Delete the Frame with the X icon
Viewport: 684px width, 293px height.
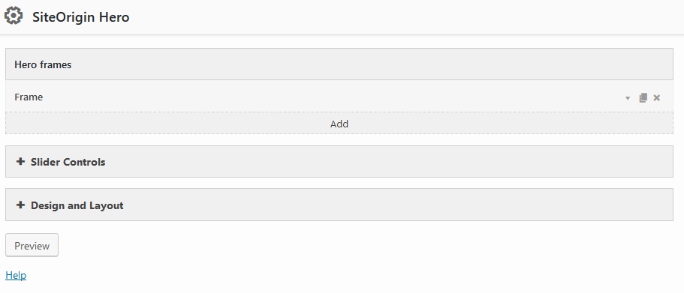pyautogui.click(x=656, y=97)
